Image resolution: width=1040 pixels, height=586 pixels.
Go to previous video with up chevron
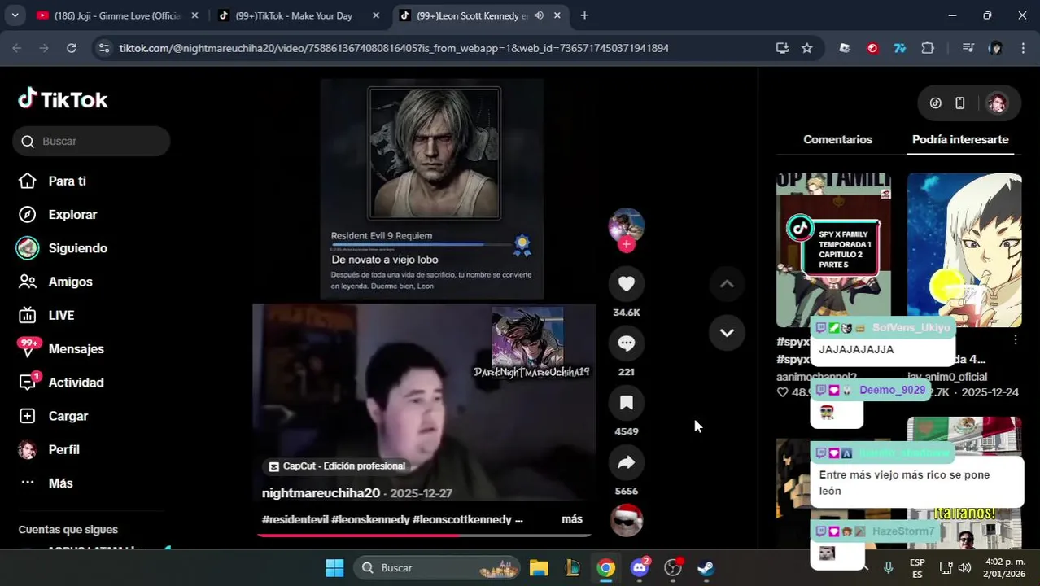click(x=727, y=283)
